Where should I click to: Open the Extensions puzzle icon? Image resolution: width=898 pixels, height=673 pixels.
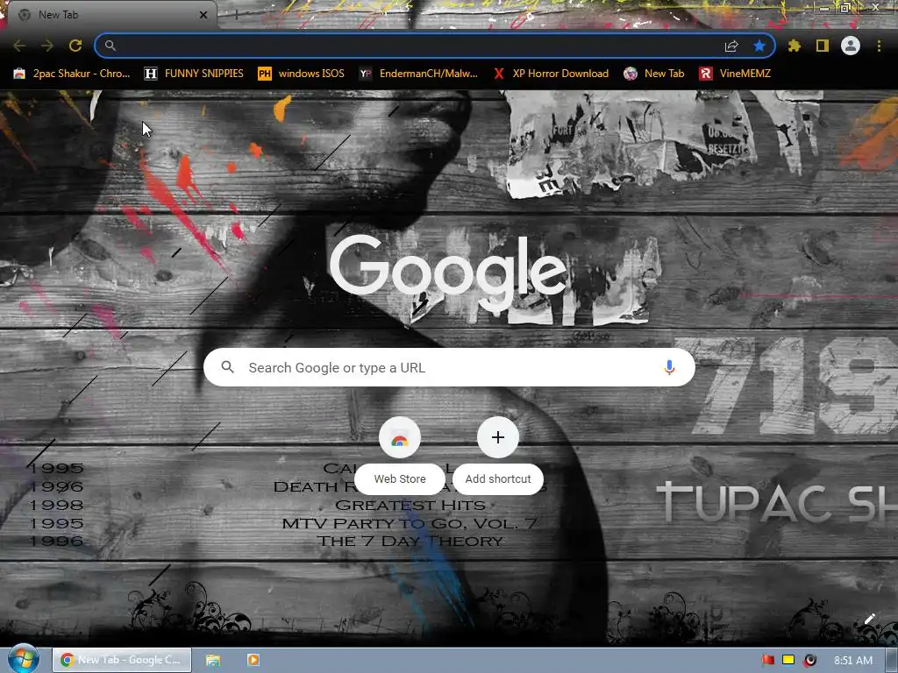(x=795, y=46)
